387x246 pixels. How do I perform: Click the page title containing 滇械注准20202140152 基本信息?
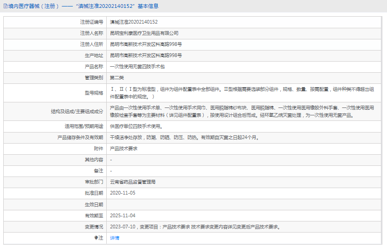[x=83, y=6]
